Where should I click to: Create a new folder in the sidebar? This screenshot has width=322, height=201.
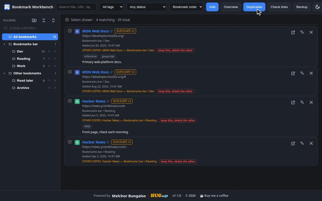tap(34, 20)
